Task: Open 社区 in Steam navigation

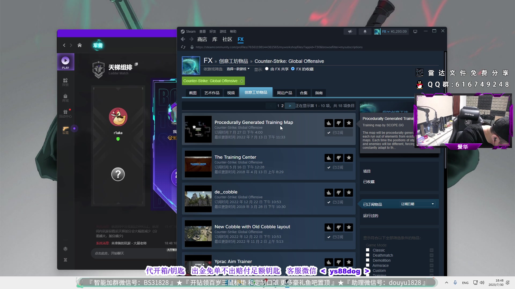Action: 227,39
